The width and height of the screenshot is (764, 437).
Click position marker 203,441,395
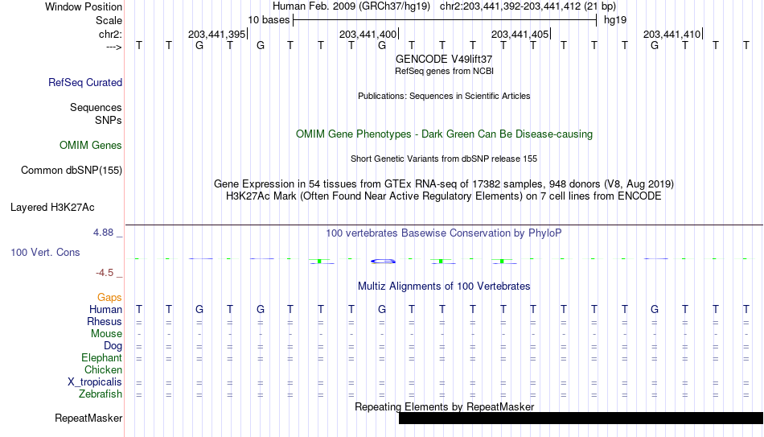coord(217,34)
